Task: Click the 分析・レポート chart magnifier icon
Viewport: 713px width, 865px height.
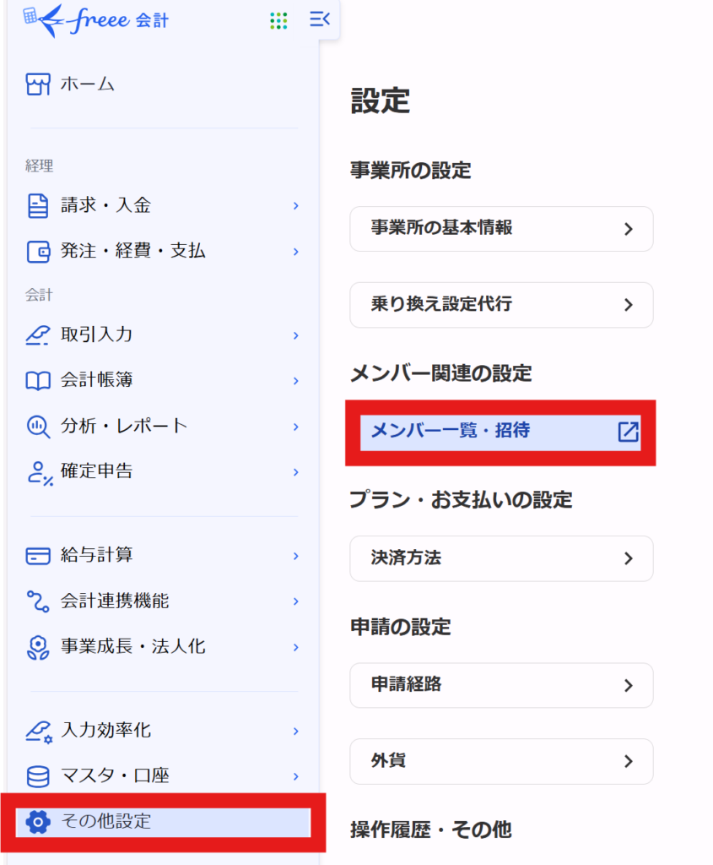Action: point(38,426)
